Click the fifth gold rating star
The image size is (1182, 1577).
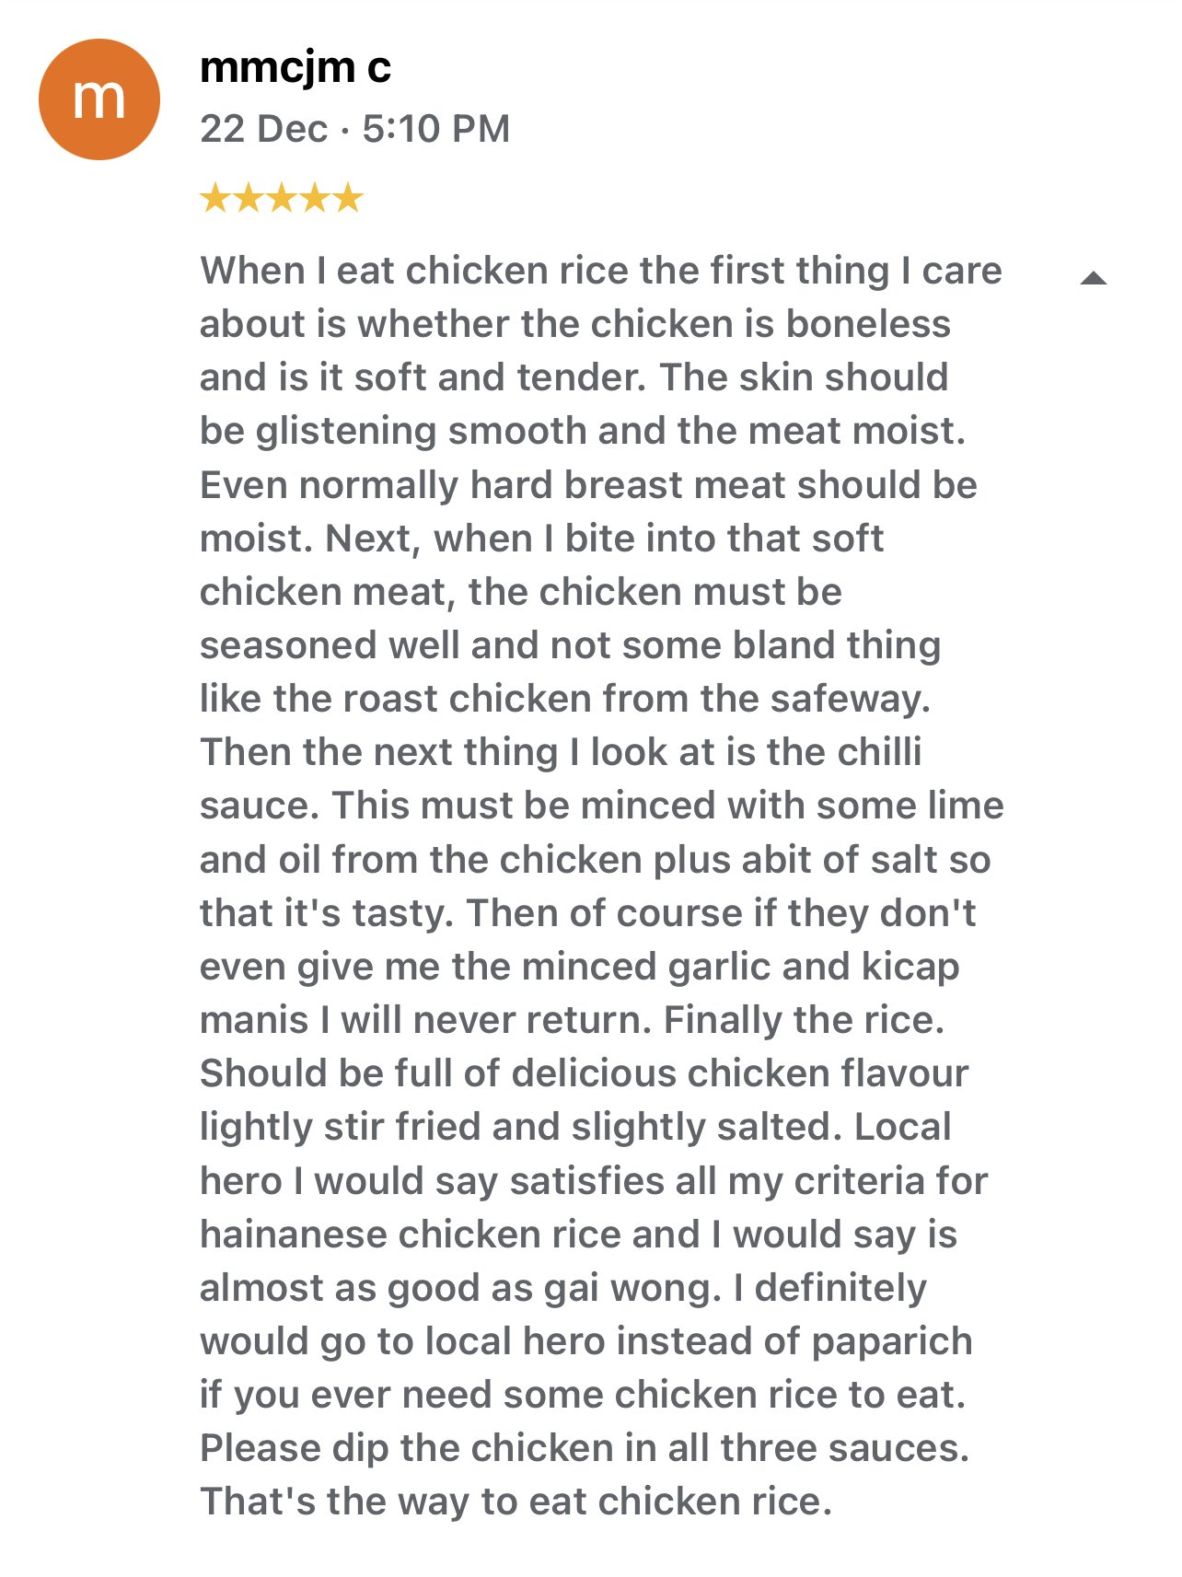pyautogui.click(x=348, y=198)
